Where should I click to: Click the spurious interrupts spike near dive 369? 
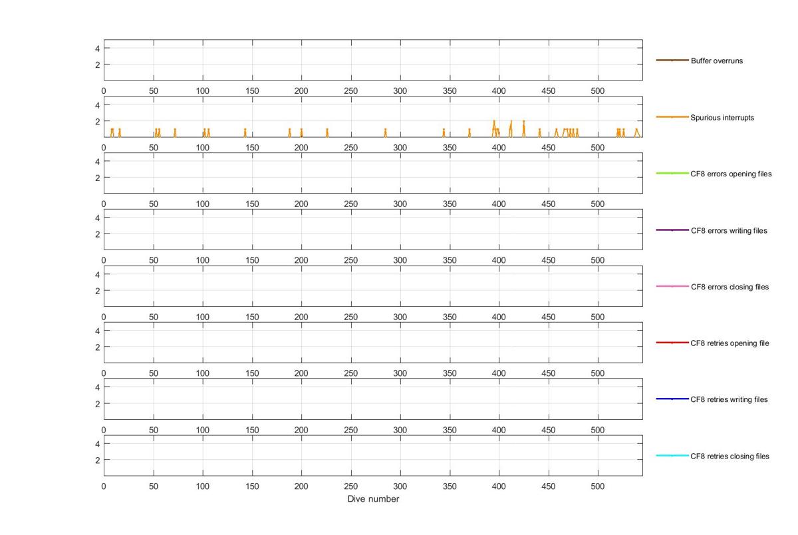[x=469, y=132]
